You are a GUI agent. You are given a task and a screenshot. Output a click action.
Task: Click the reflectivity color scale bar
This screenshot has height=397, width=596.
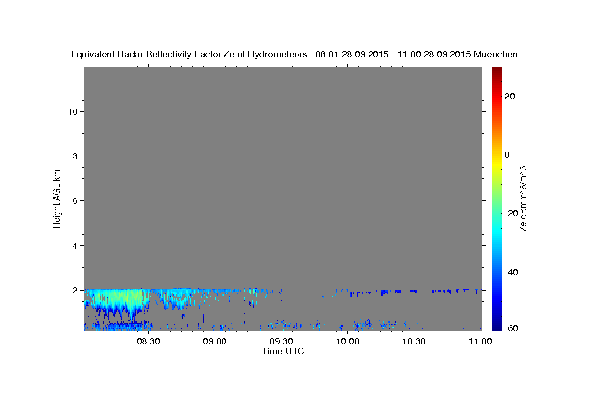(496, 199)
